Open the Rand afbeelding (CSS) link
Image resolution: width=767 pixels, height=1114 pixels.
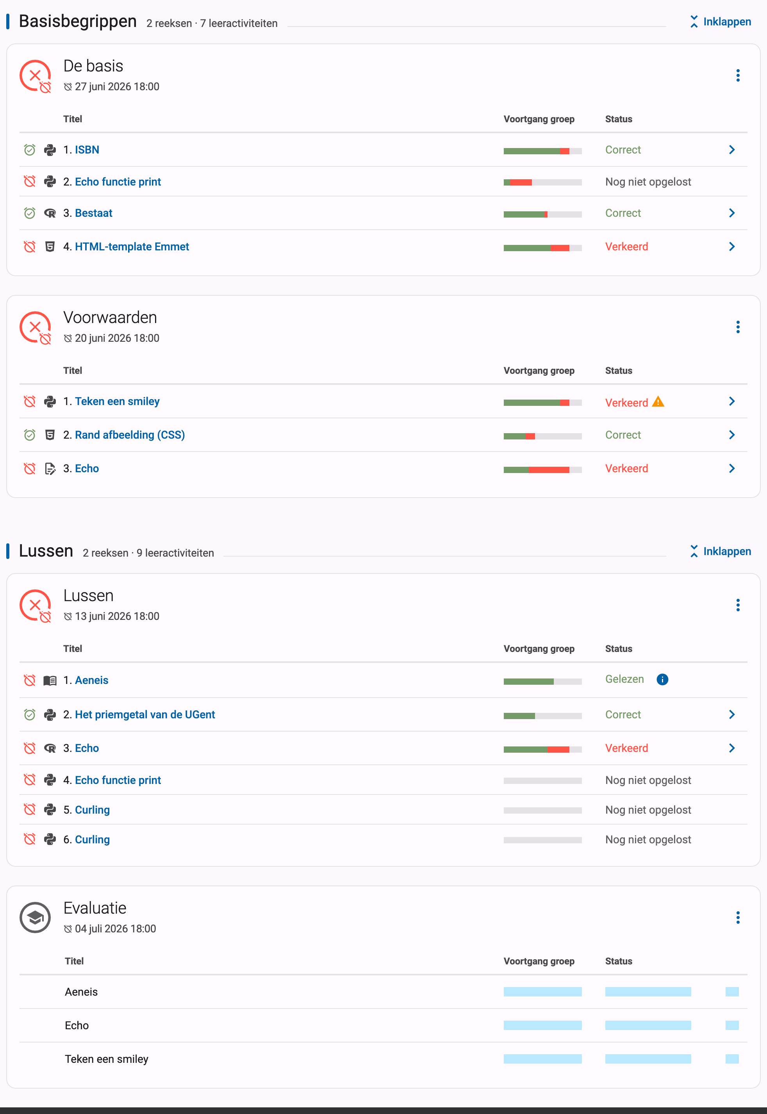[130, 435]
